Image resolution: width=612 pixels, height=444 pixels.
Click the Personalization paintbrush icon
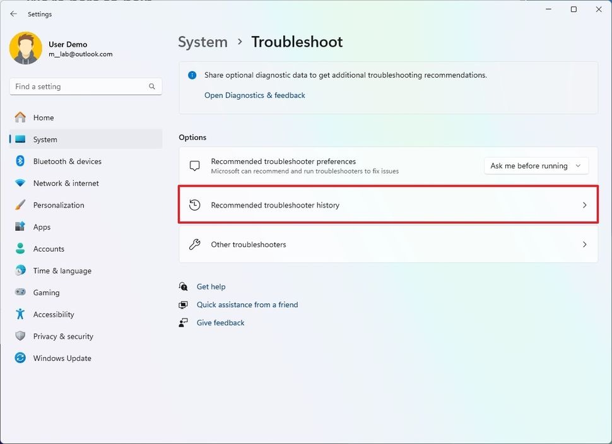[x=20, y=205]
